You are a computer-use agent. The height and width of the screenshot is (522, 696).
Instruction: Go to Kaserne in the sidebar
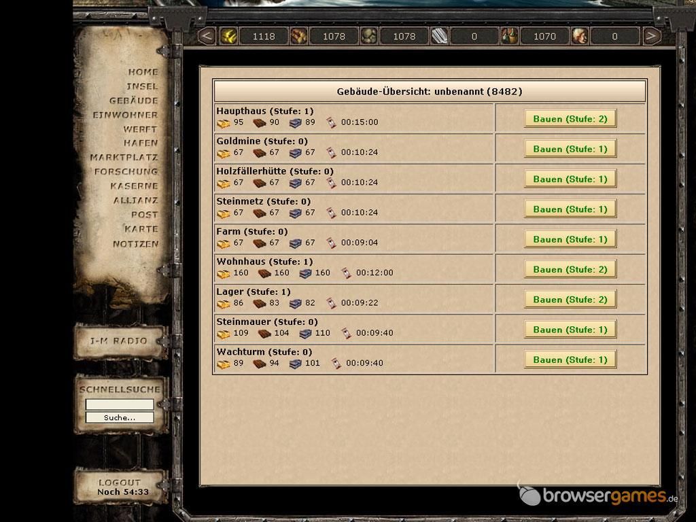(x=134, y=186)
